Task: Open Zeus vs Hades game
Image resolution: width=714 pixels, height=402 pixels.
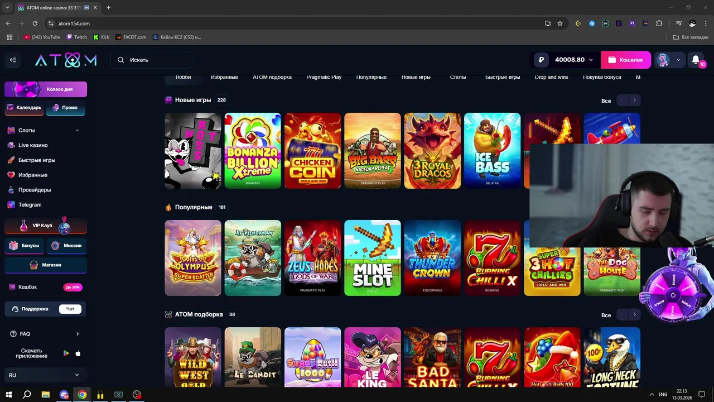Action: pyautogui.click(x=312, y=258)
